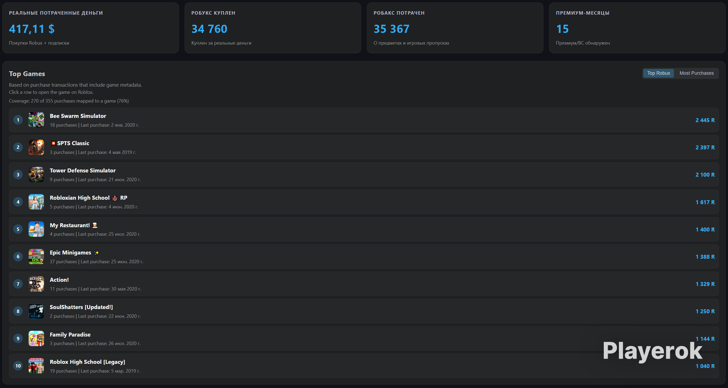This screenshot has height=388, width=728.
Task: Click the SPTS Classic game thumbnail
Action: [x=36, y=147]
